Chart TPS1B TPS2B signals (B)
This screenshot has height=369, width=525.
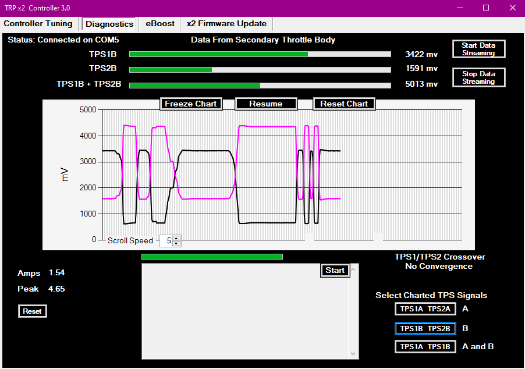pos(425,328)
